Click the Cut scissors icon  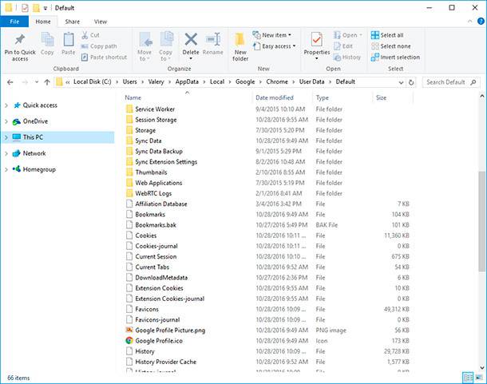85,35
